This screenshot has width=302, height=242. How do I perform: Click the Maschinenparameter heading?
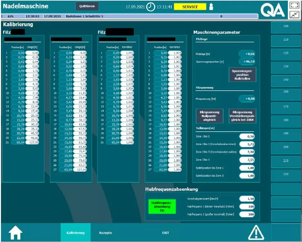point(217,32)
